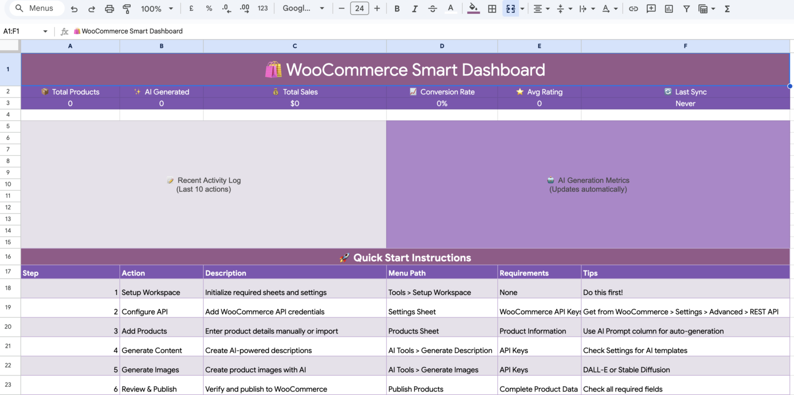Click the Redo arrow icon
The image size is (794, 395).
(x=91, y=9)
